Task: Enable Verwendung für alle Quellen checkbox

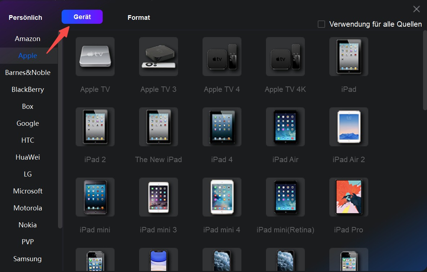Action: pyautogui.click(x=321, y=24)
